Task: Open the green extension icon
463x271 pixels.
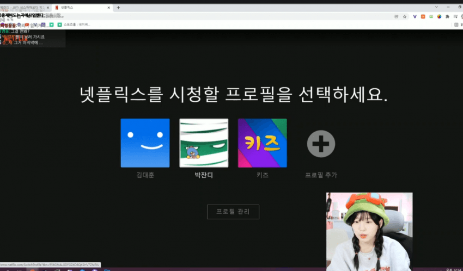Action: tap(431, 16)
